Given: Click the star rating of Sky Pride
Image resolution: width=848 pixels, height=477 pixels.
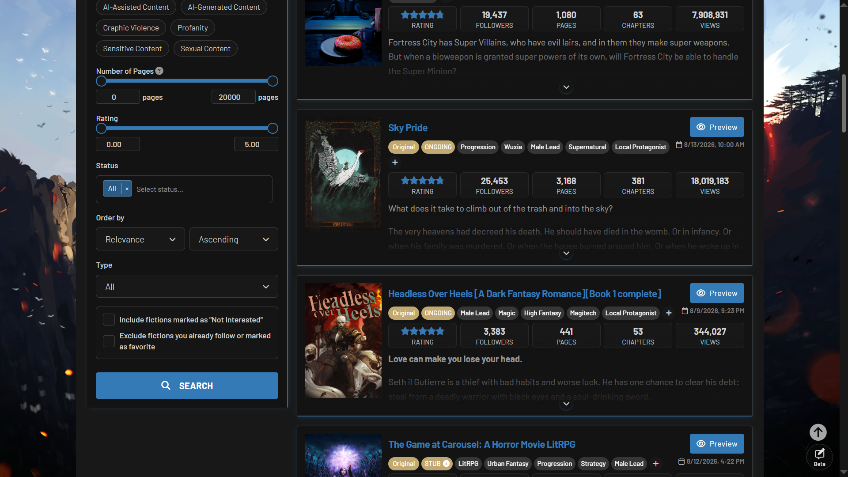Looking at the screenshot, I should click(x=422, y=181).
